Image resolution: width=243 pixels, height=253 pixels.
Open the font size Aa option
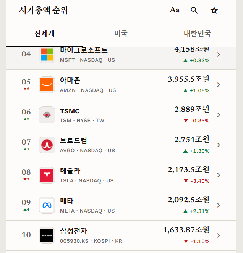(x=175, y=10)
